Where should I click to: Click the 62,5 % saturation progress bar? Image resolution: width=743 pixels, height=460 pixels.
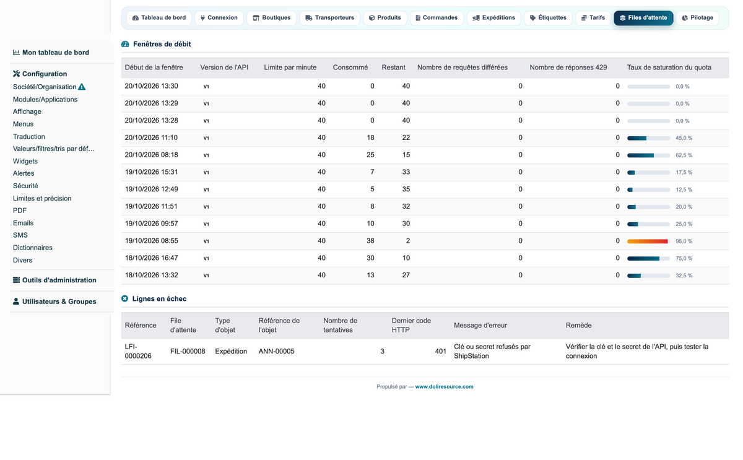[648, 155]
